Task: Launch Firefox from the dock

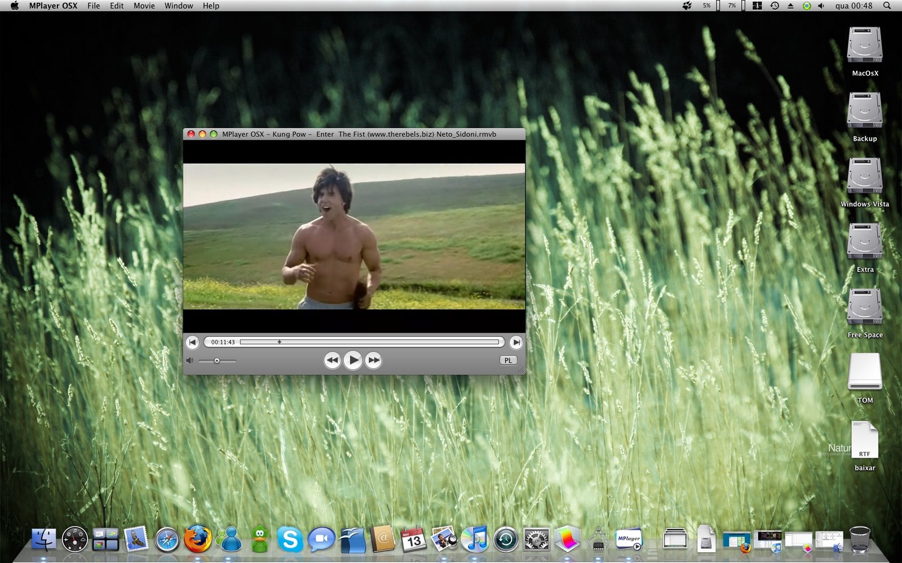Action: (197, 539)
